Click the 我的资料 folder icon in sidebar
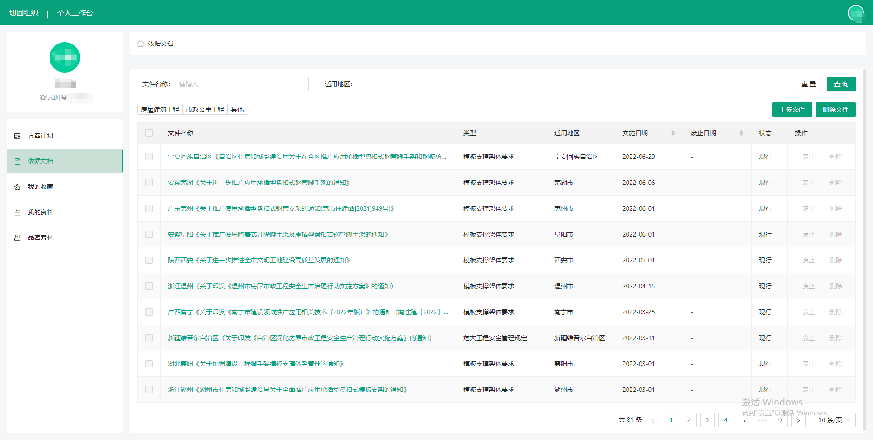This screenshot has height=440, width=873. 17,213
